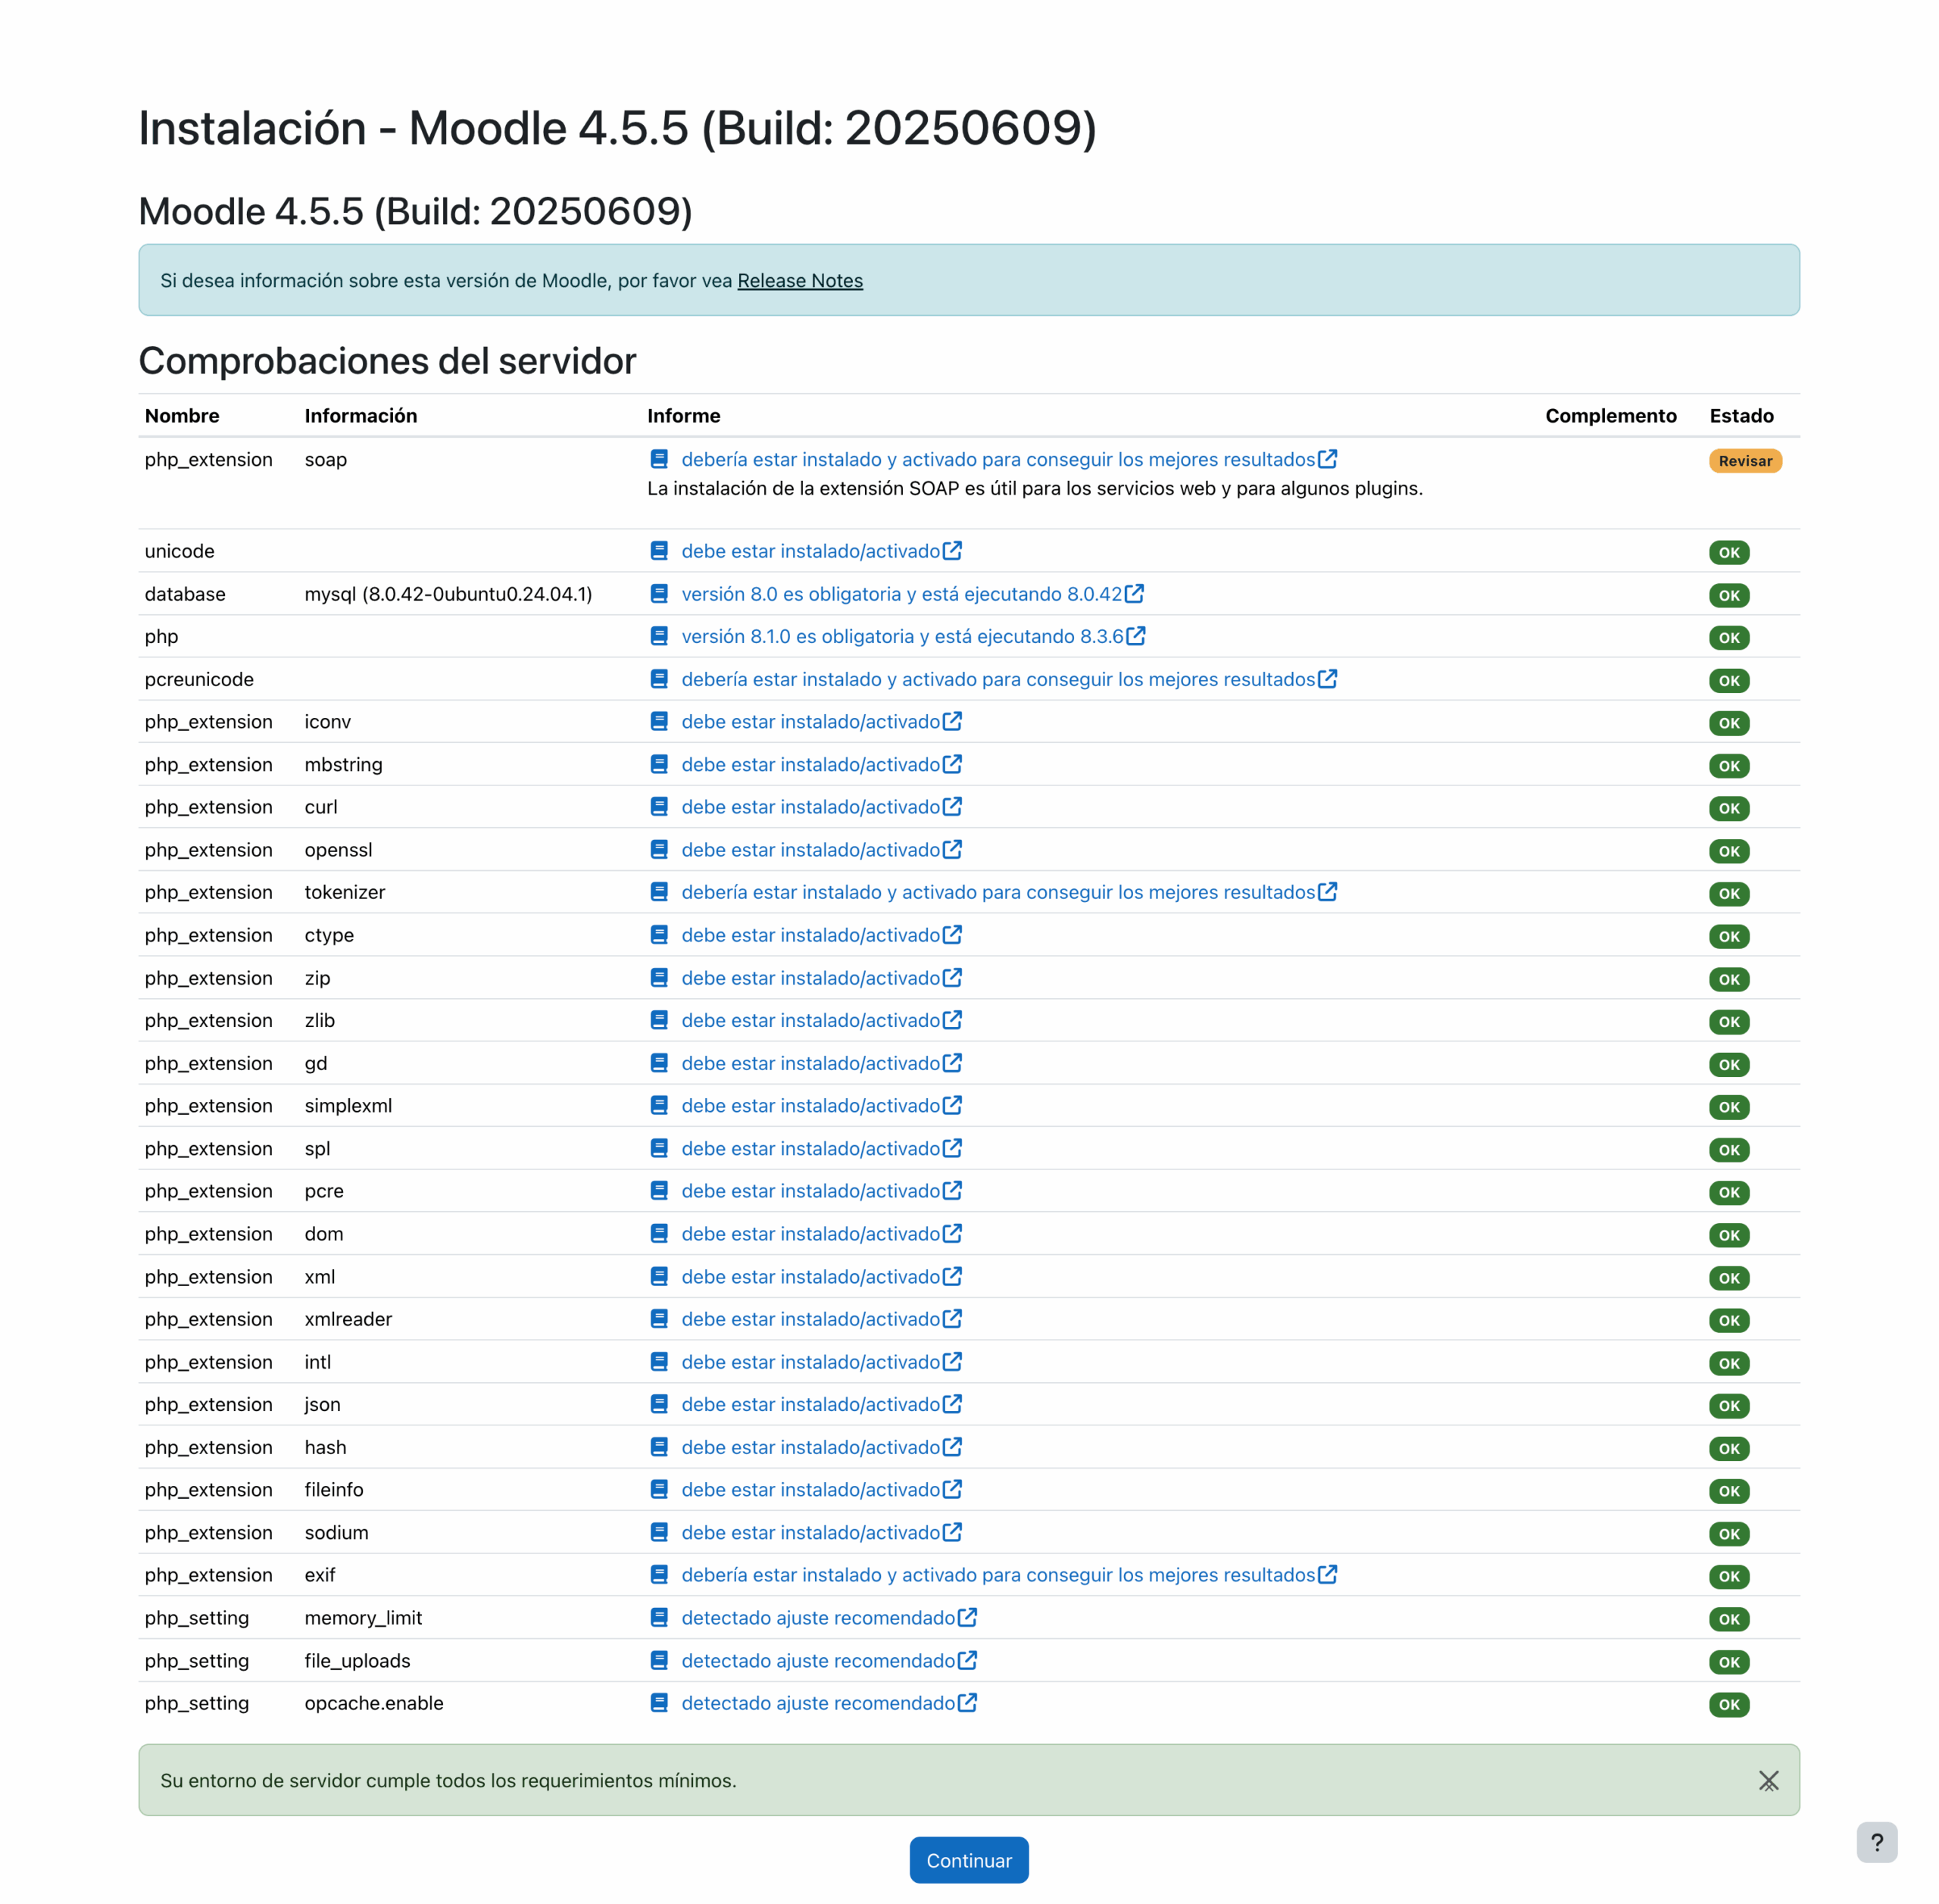Open the Release Notes link
The height and width of the screenshot is (1904, 1939).
(x=800, y=281)
